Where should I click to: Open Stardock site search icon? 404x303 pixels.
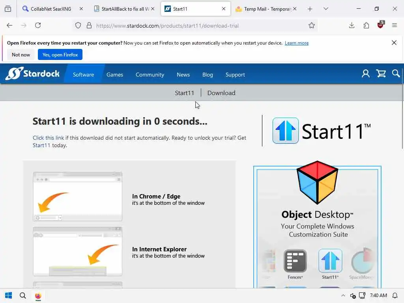coord(396,74)
